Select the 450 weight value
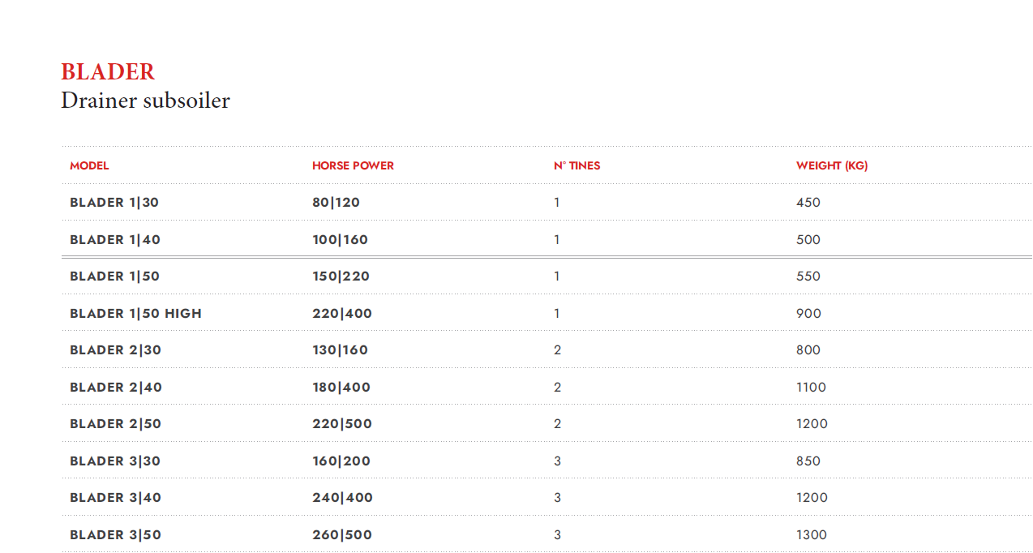This screenshot has height=553, width=1033. [x=808, y=203]
